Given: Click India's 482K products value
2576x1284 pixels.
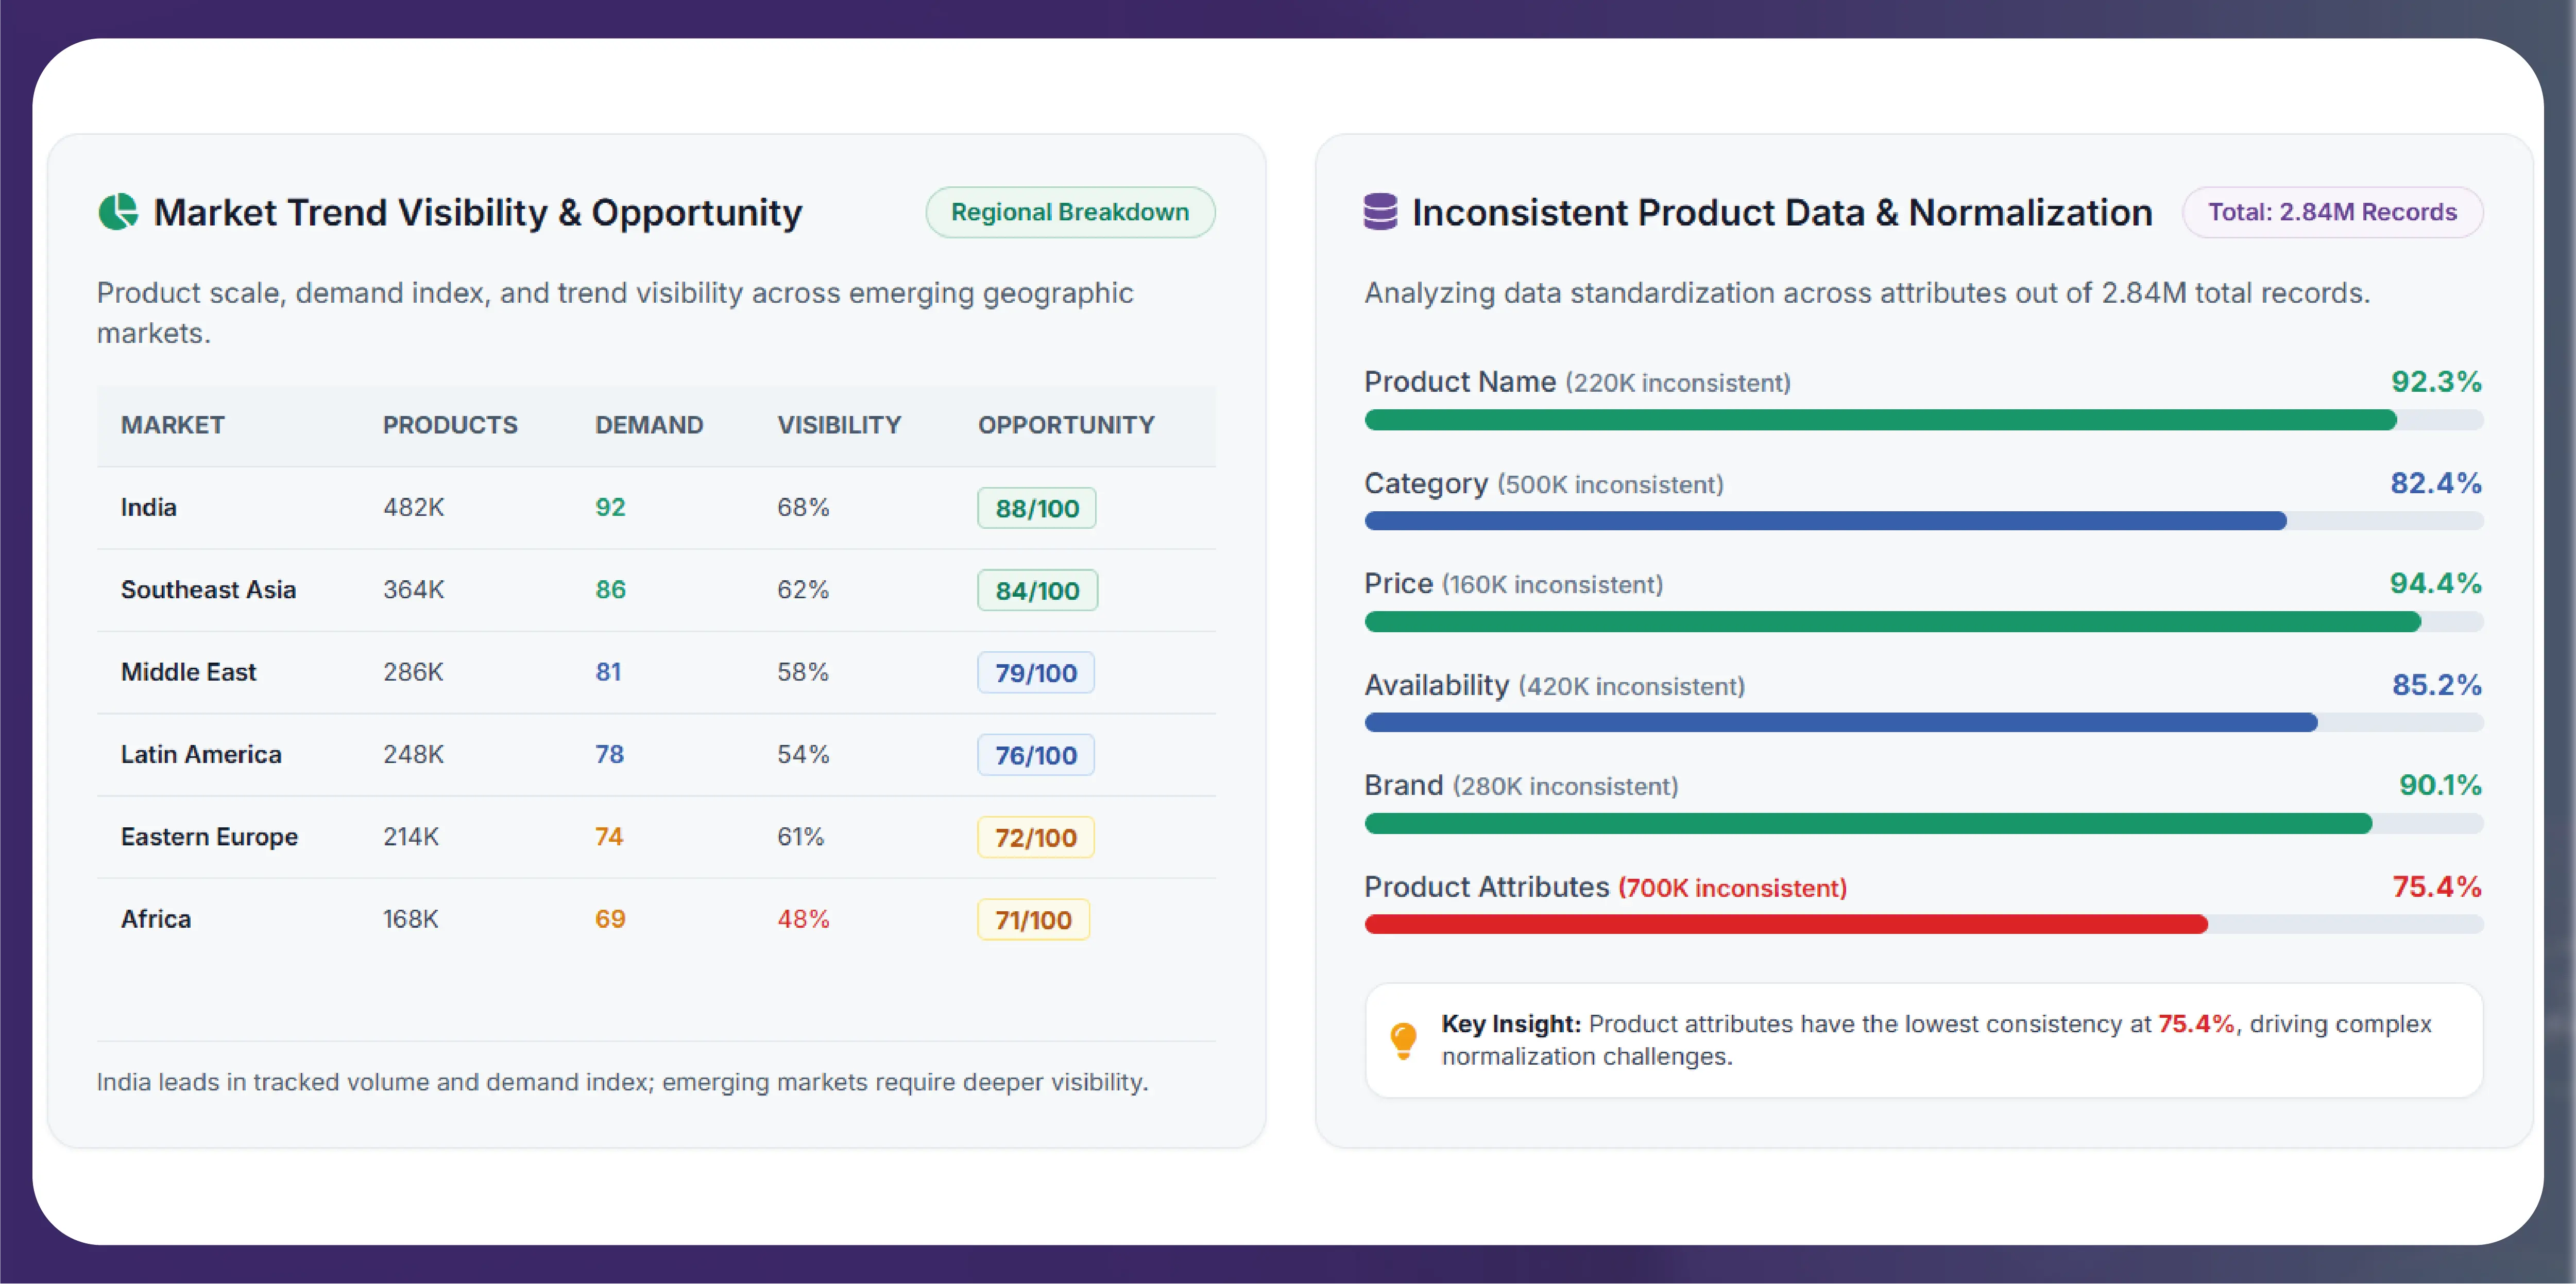Looking at the screenshot, I should (x=413, y=507).
